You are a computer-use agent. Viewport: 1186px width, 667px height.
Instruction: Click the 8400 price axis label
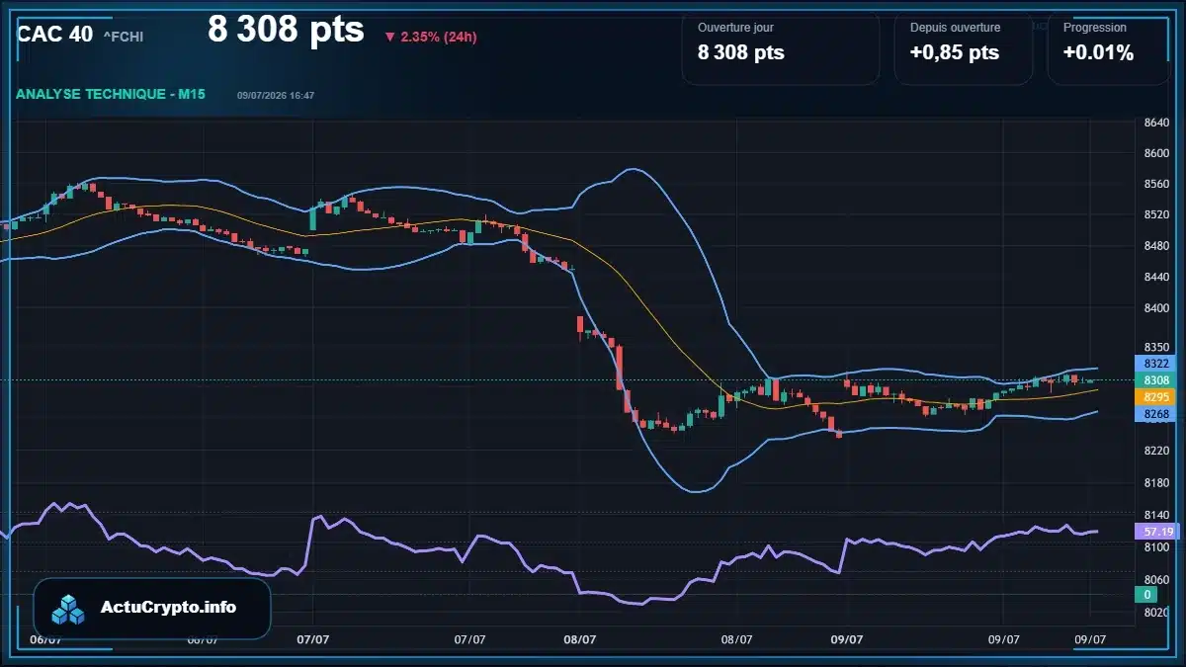1156,307
